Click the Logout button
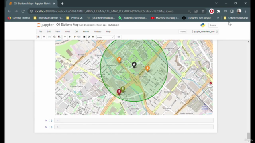 tap(213, 25)
